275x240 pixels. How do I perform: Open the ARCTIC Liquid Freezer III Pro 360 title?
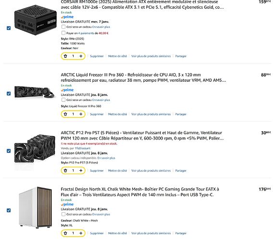coord(143,77)
